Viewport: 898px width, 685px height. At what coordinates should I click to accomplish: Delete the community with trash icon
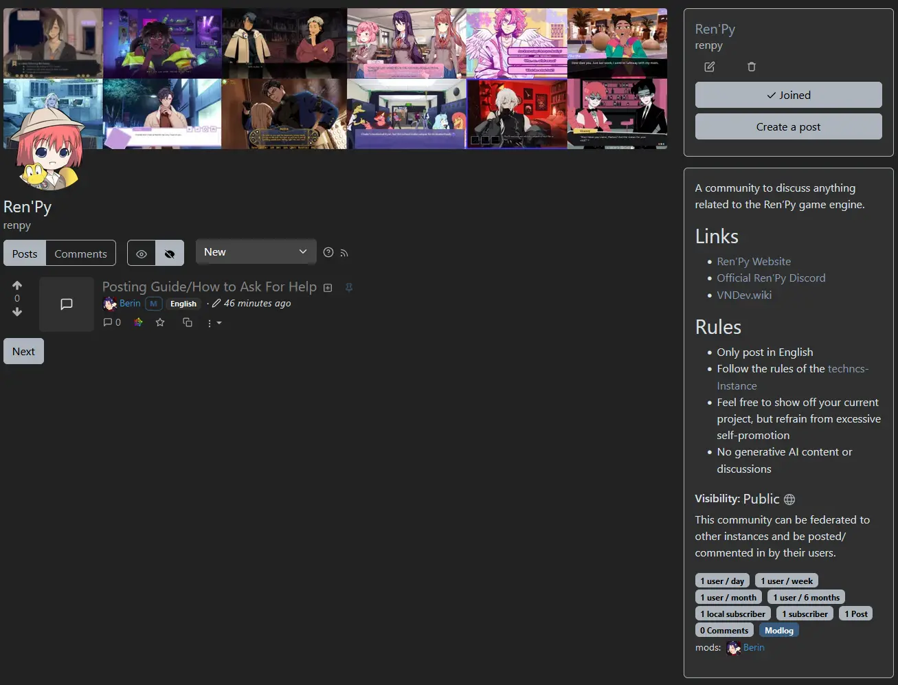click(752, 67)
